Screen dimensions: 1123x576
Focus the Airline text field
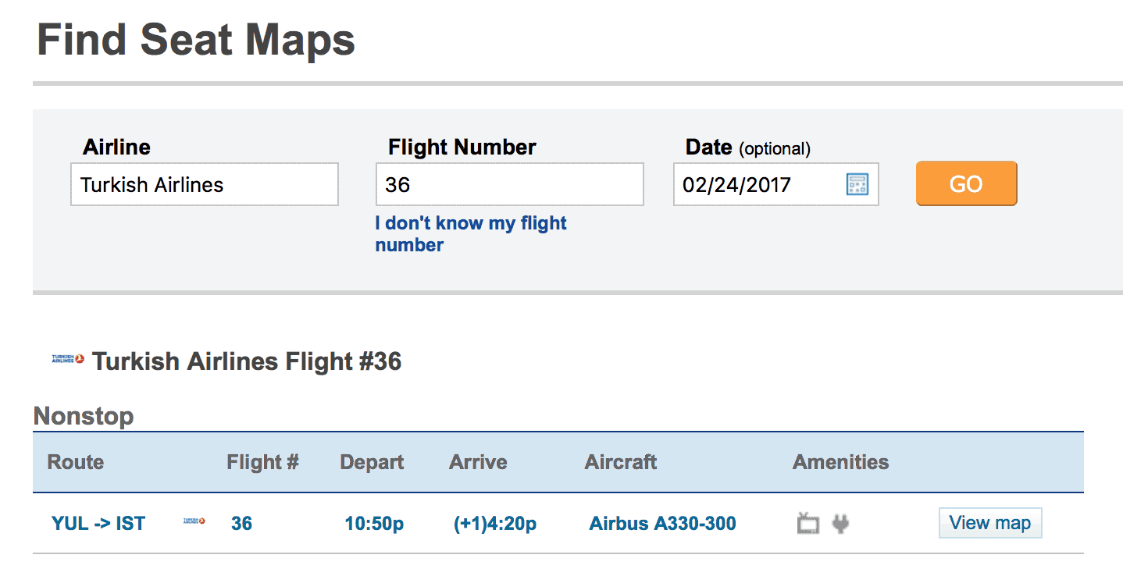204,185
